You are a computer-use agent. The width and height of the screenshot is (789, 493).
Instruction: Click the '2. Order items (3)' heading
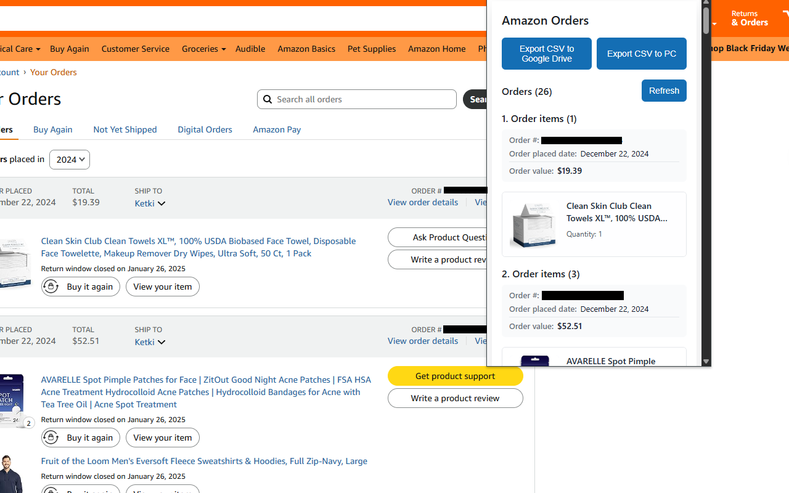tap(541, 274)
